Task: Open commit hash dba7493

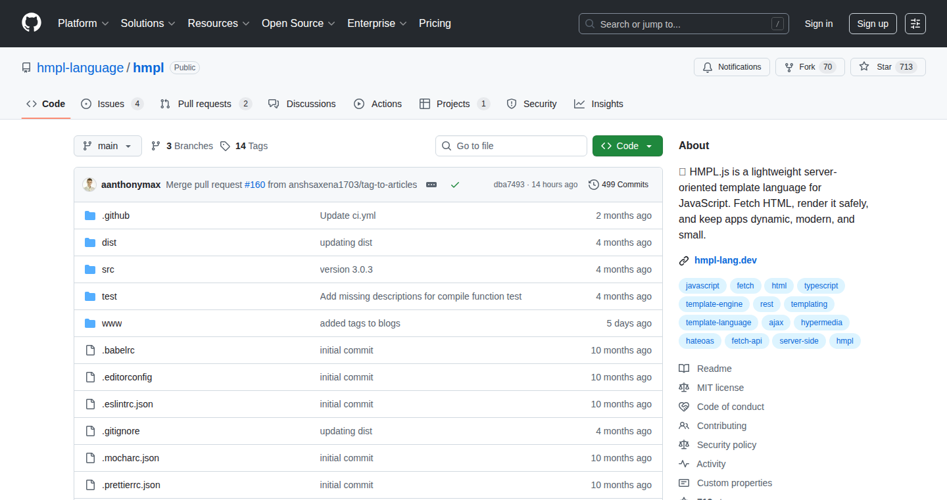Action: [x=509, y=185]
